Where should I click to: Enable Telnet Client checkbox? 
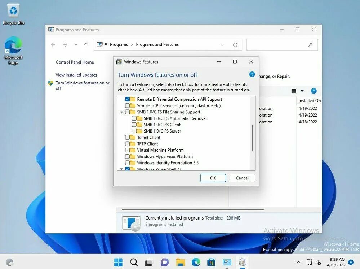[128, 137]
